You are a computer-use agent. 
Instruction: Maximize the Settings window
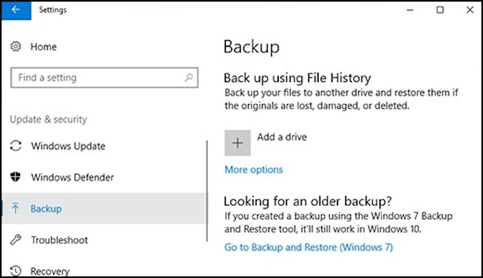[x=440, y=10]
